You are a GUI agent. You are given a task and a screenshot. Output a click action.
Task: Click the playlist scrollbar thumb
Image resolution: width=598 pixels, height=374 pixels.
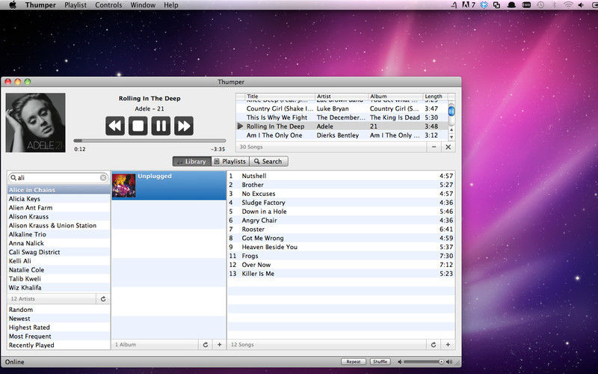click(451, 111)
